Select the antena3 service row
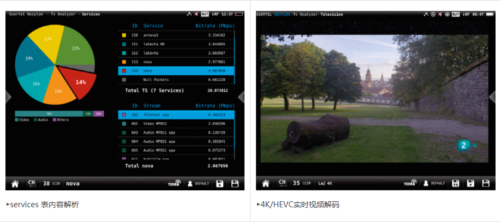 coord(176,35)
